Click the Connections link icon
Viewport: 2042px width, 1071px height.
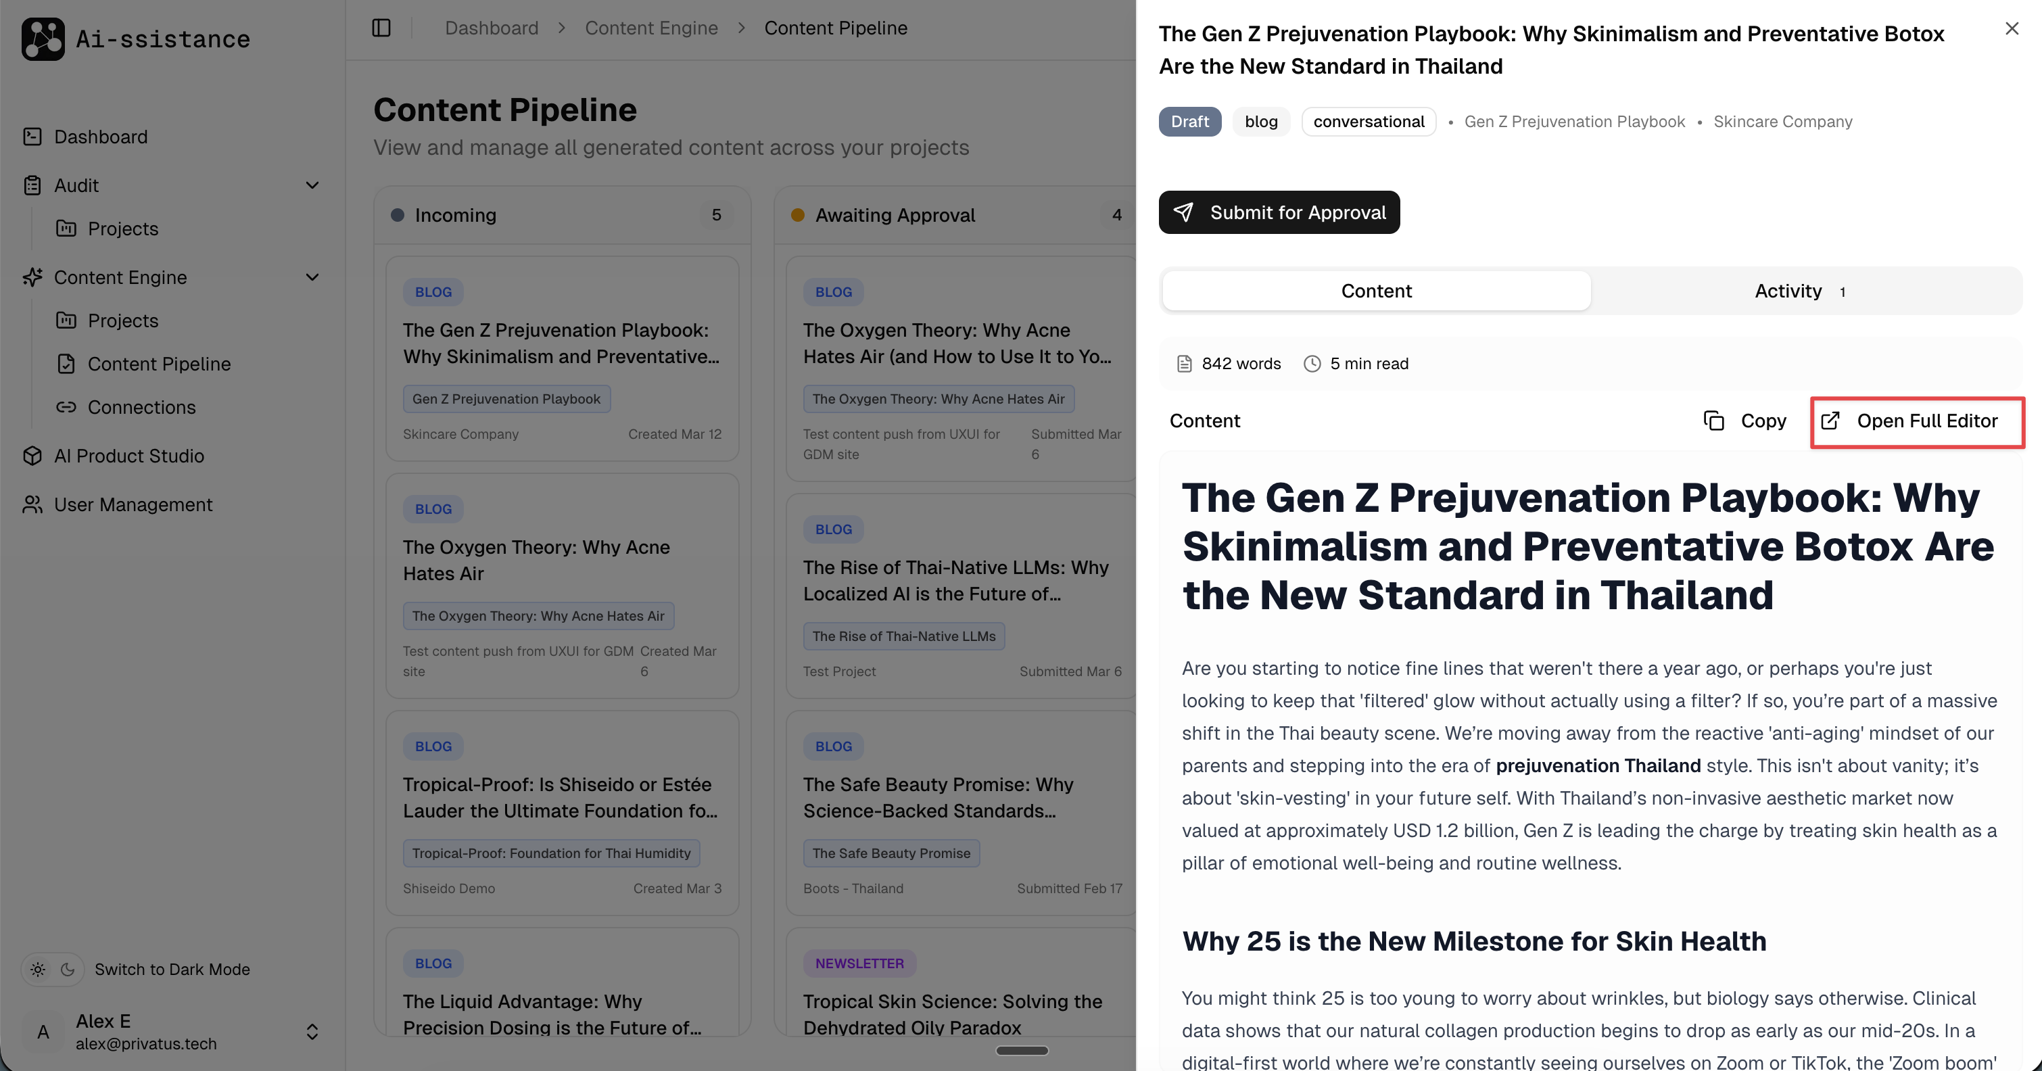[x=66, y=408]
